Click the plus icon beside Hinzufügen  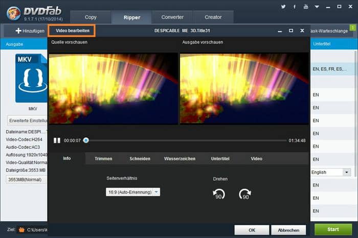[x=18, y=31]
